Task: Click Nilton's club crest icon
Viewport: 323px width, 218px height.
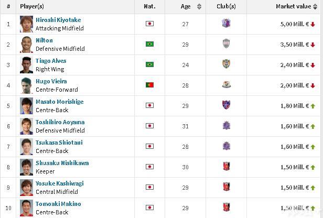Action: tap(226, 43)
